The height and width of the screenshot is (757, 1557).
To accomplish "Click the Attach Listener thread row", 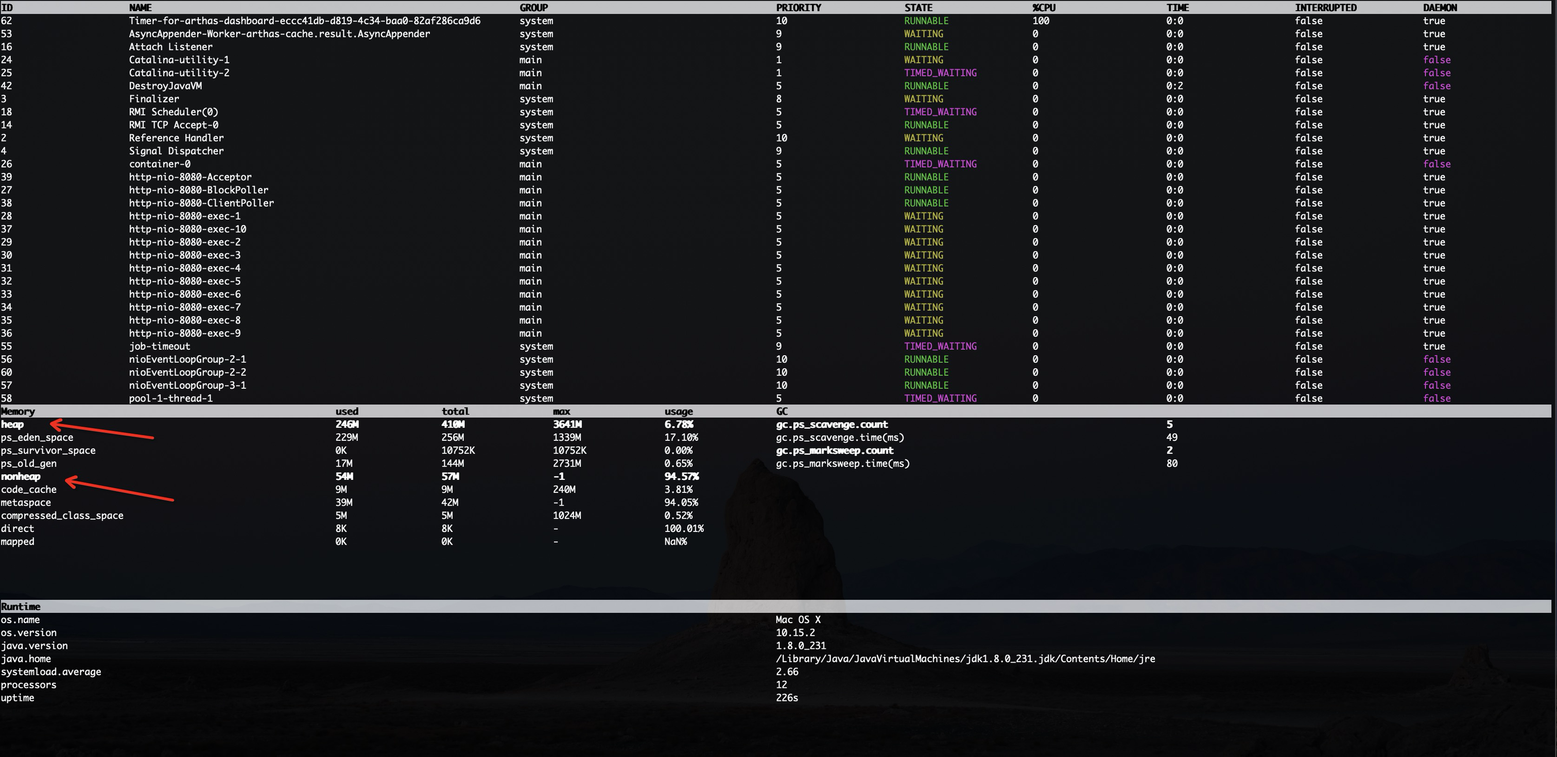I will pos(170,46).
